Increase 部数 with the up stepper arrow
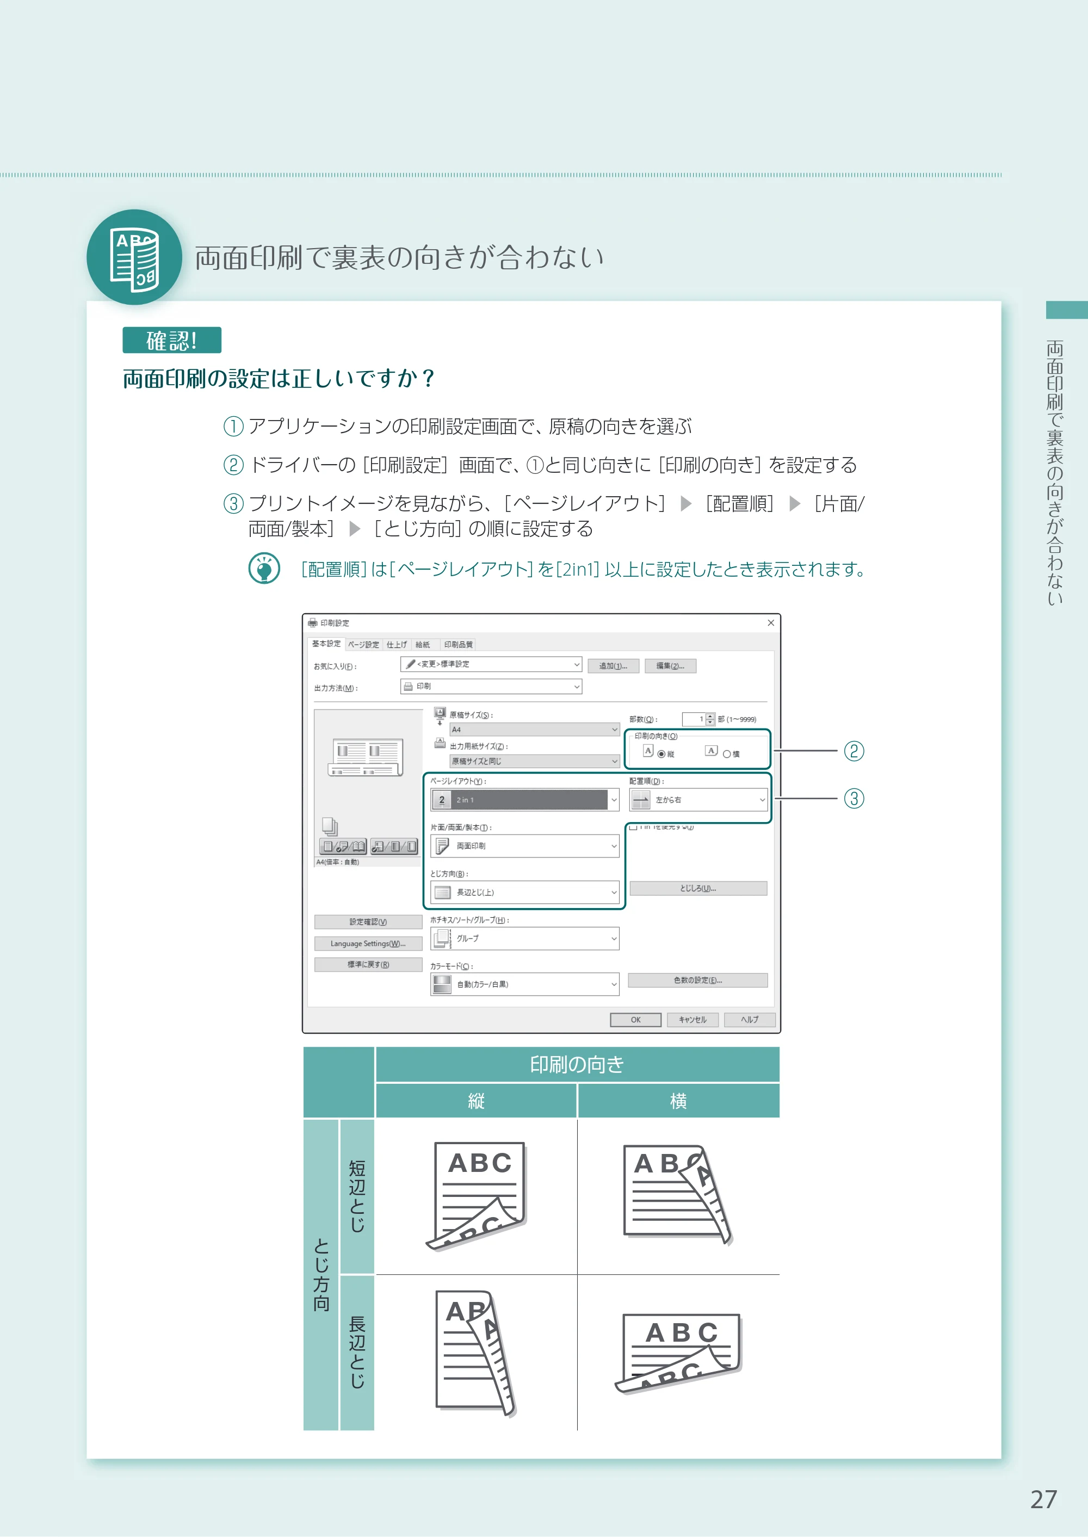Screen dimensions: 1088x1537 (x=710, y=716)
